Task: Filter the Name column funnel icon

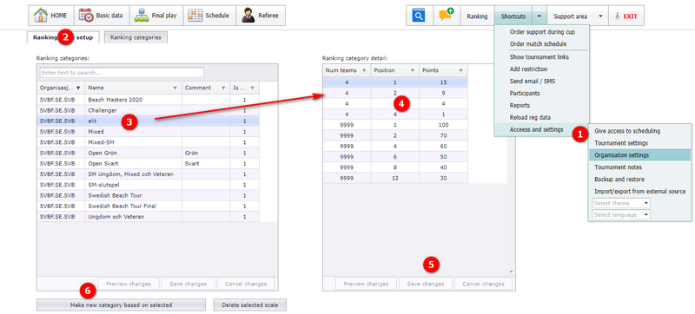Action: [x=175, y=88]
